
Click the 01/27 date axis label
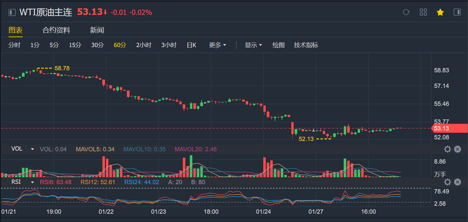coord(316,212)
